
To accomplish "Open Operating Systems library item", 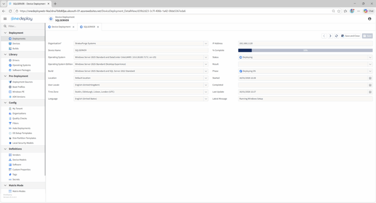I will 21,65.
